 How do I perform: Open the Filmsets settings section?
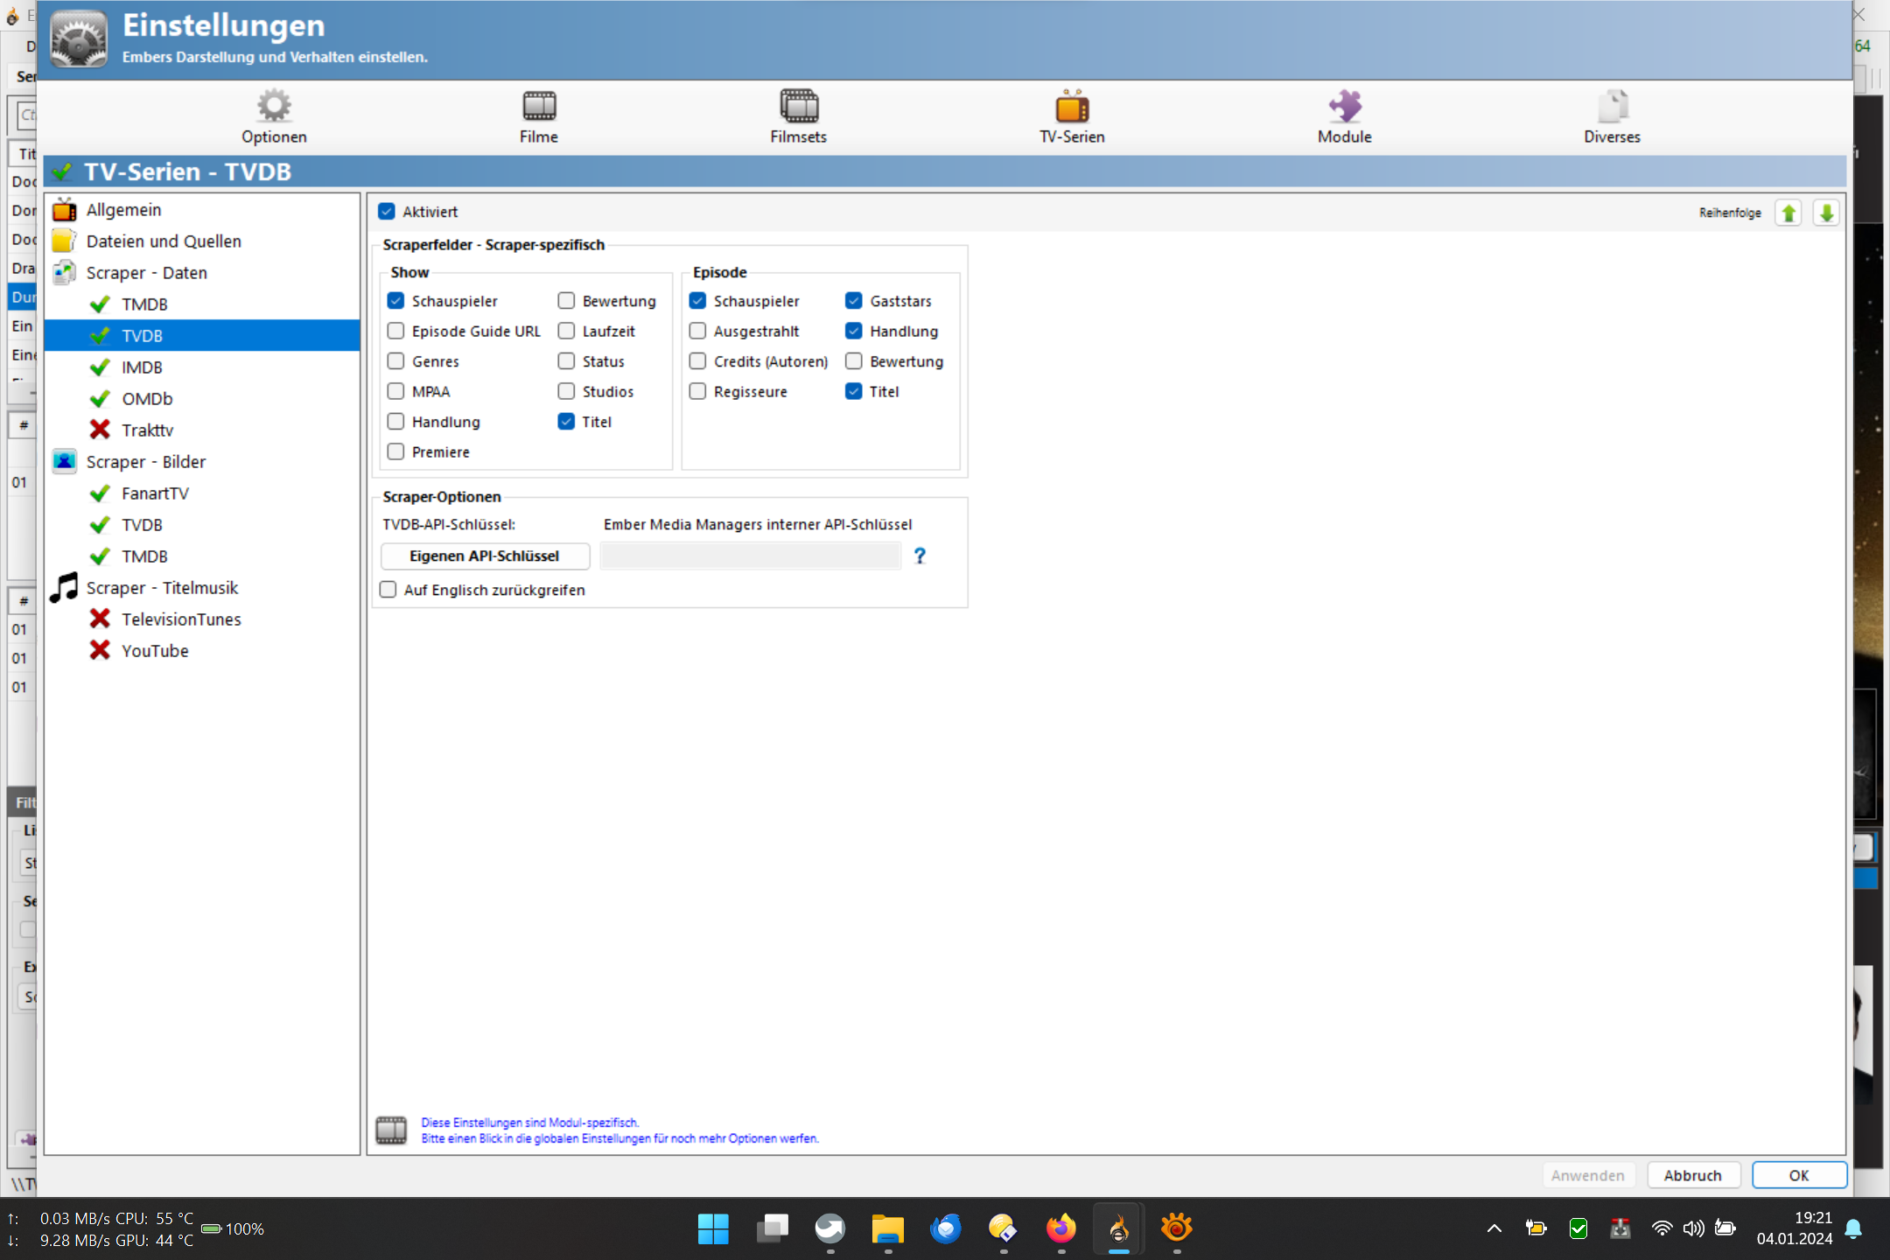pos(798,116)
